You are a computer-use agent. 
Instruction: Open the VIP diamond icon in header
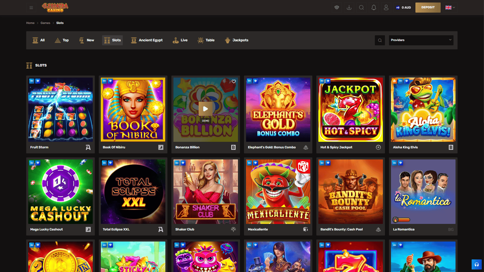pyautogui.click(x=337, y=8)
